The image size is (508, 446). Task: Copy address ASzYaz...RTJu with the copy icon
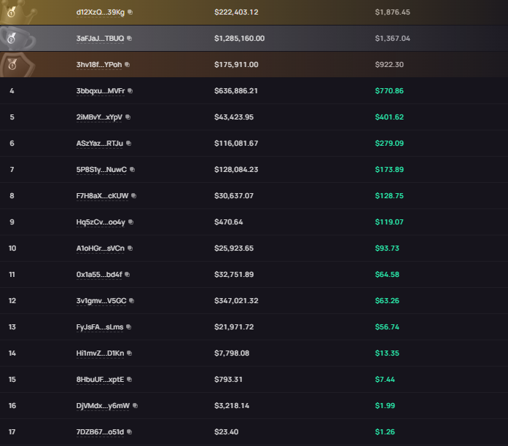tap(128, 143)
